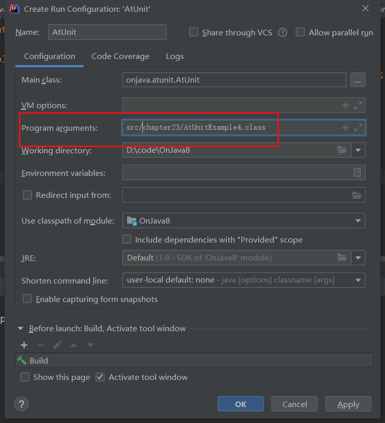385x423 pixels.
Task: Open the Share through VCS help icon
Action: (283, 33)
